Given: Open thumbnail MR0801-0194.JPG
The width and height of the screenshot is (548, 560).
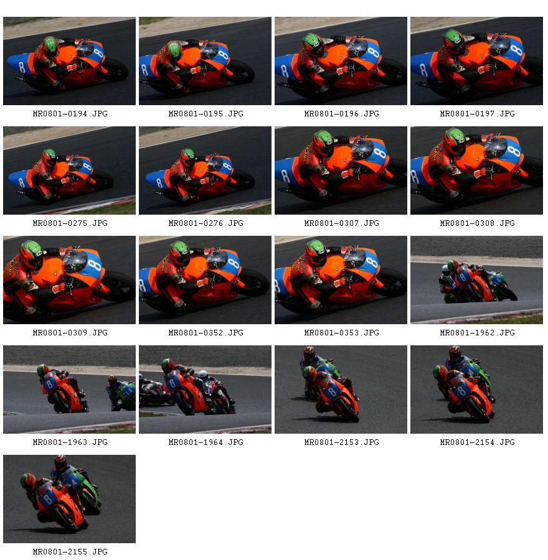Looking at the screenshot, I should (x=69, y=61).
